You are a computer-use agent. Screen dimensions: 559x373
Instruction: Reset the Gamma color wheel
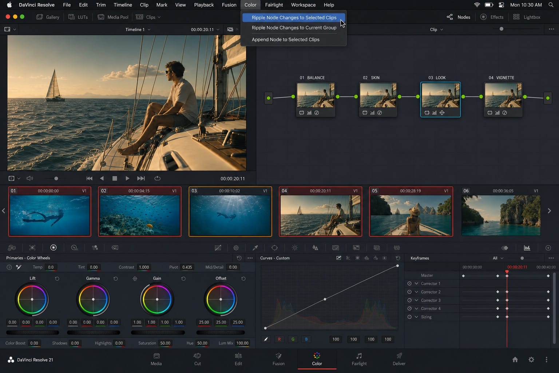[x=116, y=278]
